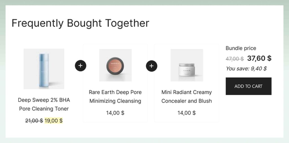The image size is (289, 143).
Task: Click the crossed-out 21,00 $ price
Action: pyautogui.click(x=34, y=121)
